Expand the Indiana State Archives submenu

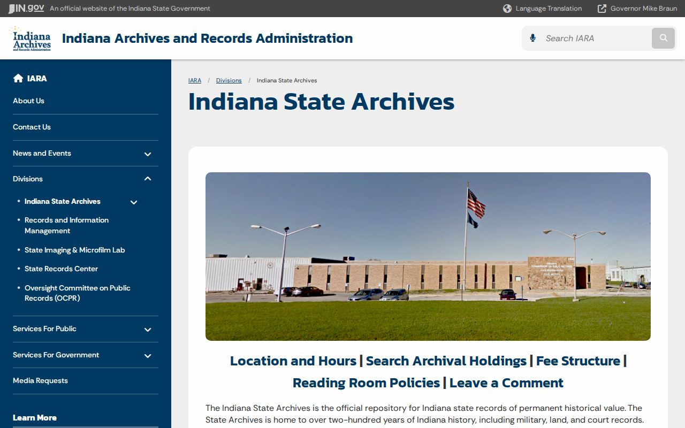pos(134,202)
